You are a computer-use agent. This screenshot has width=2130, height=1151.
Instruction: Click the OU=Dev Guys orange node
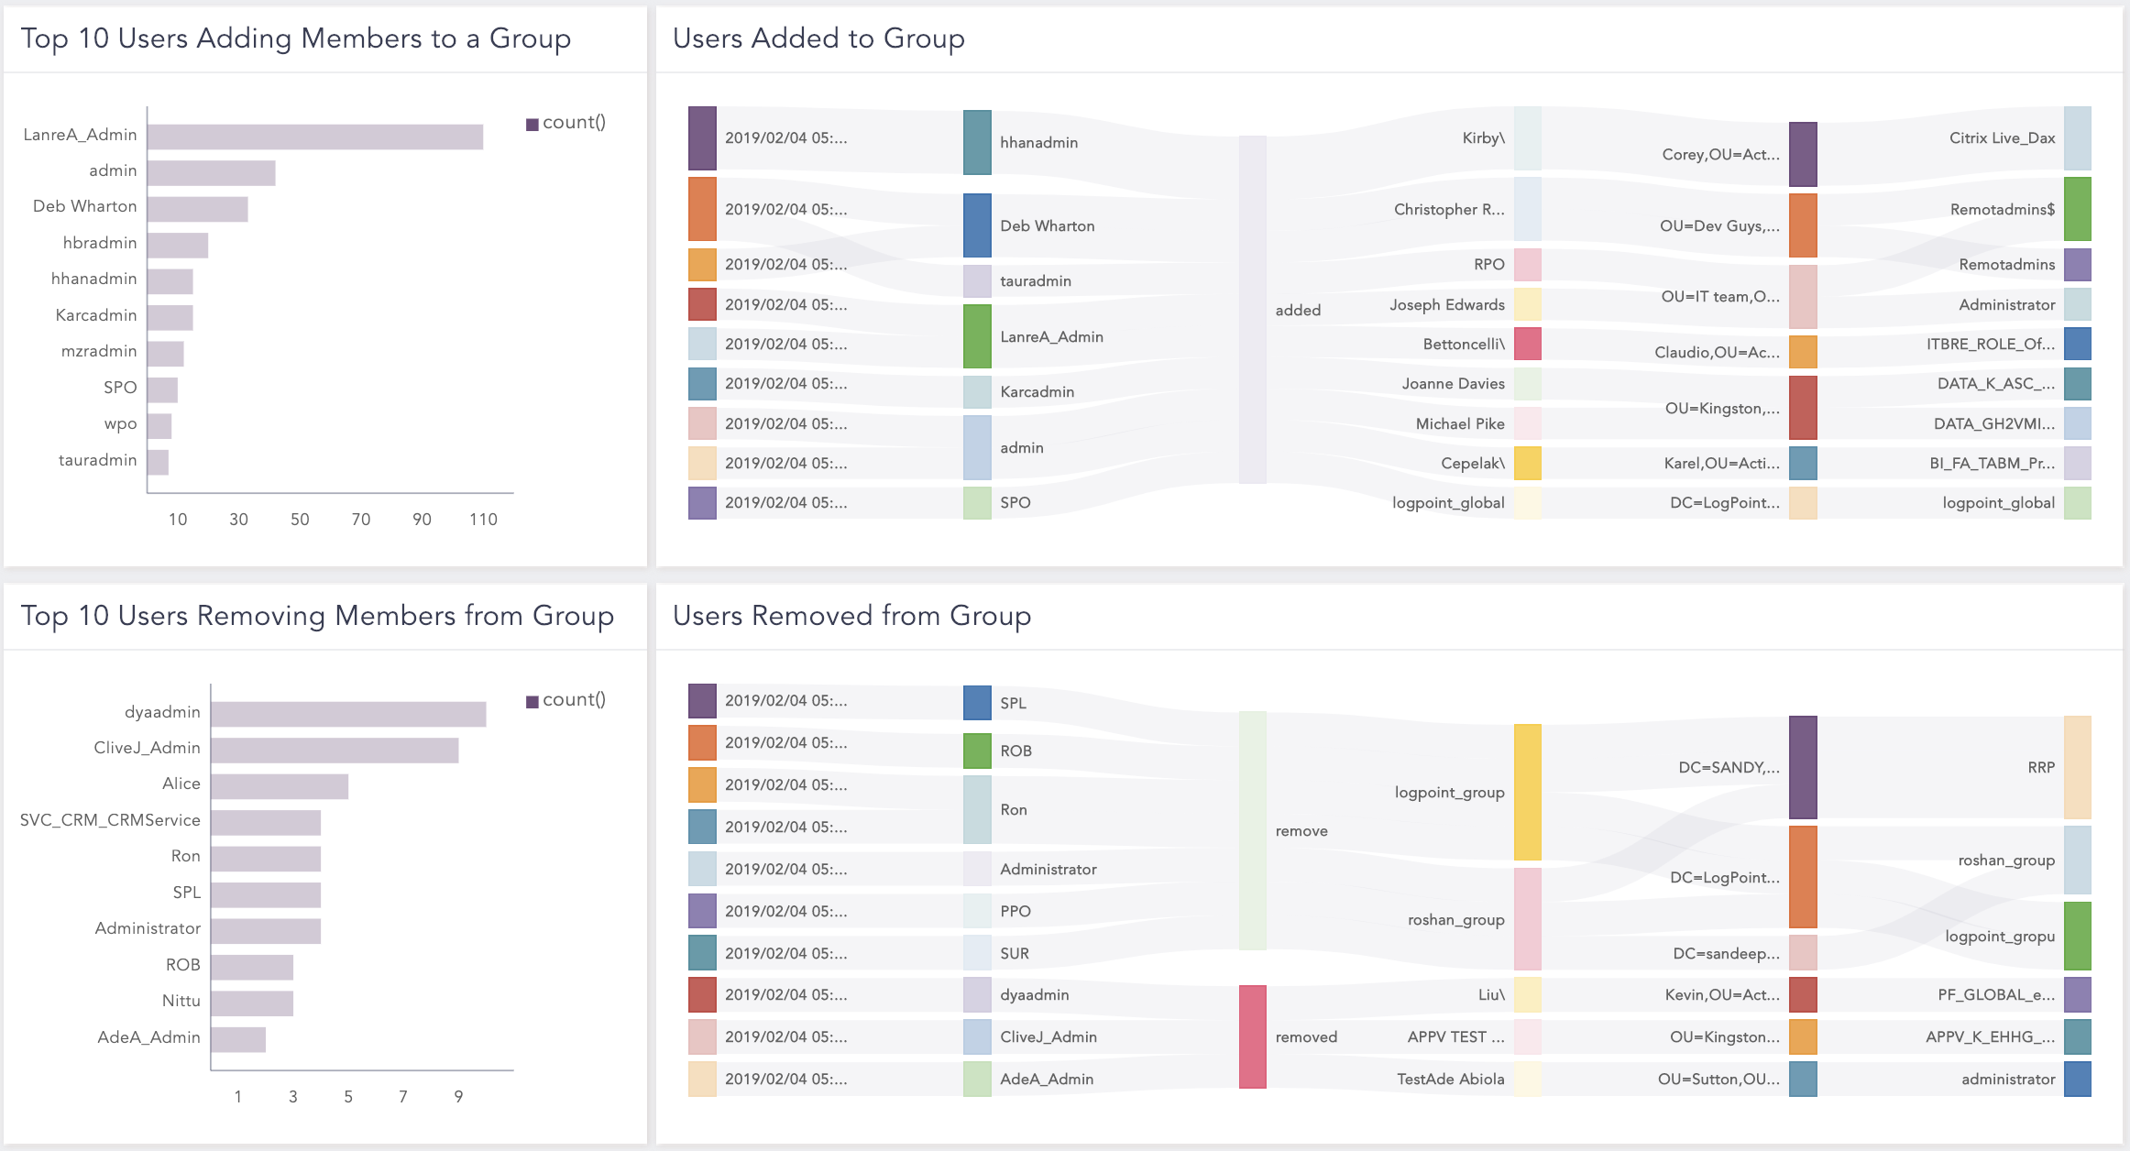coord(1803,225)
